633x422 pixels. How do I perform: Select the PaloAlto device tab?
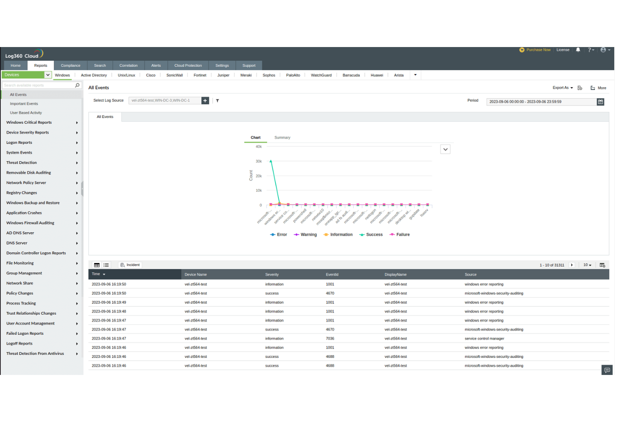293,75
